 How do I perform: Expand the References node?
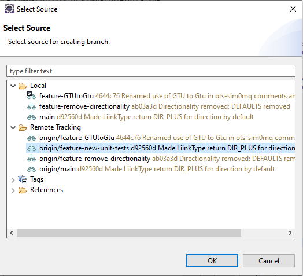pyautogui.click(x=13, y=190)
